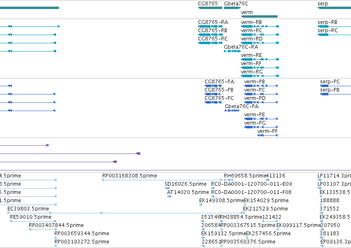Select the verm gene label
Screen dimensions: 351x248
click(247, 12)
